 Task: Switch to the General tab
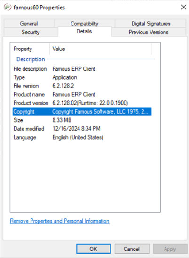coord(29,24)
